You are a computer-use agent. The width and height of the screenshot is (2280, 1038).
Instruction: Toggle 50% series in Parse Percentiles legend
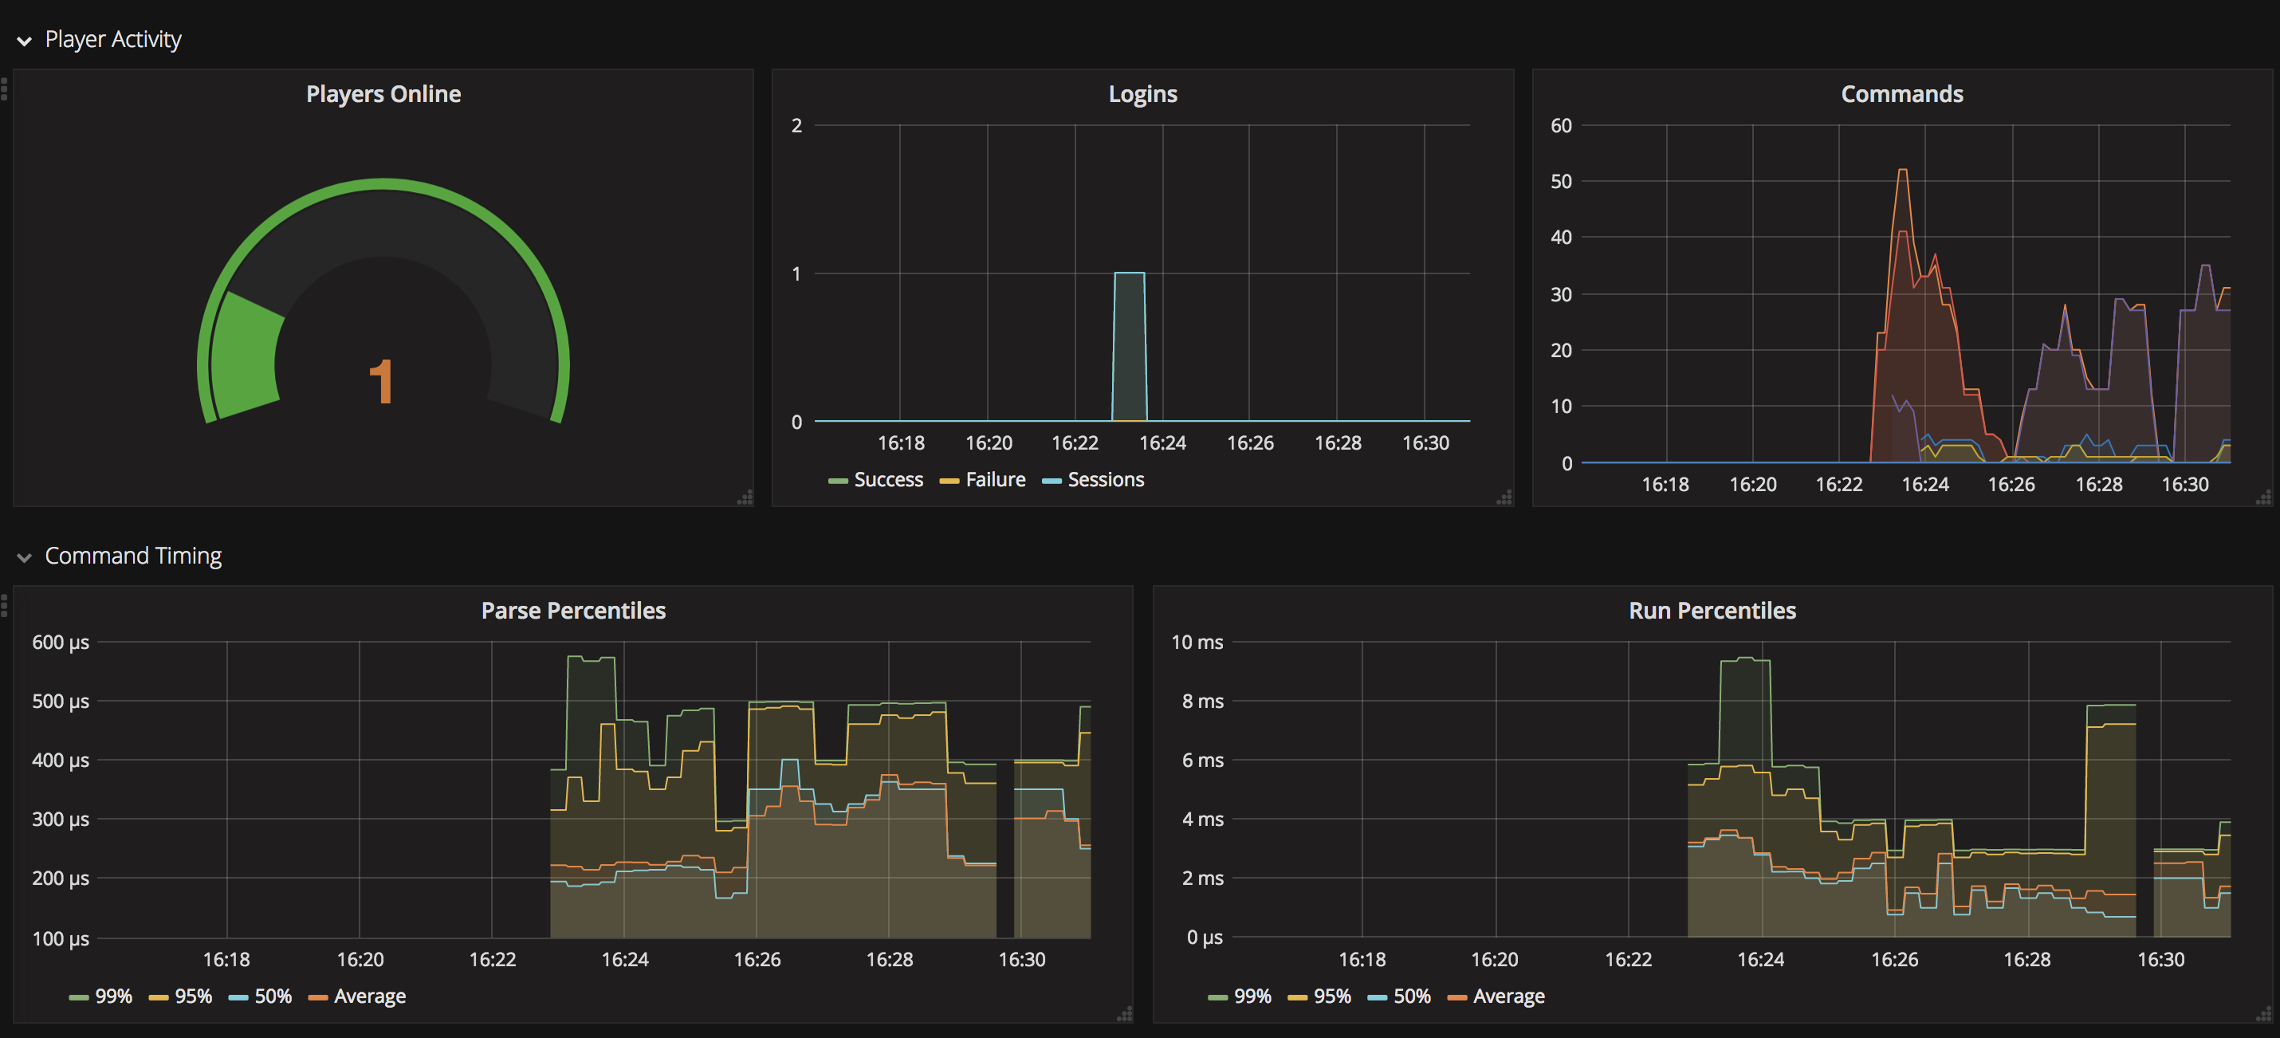click(x=273, y=997)
